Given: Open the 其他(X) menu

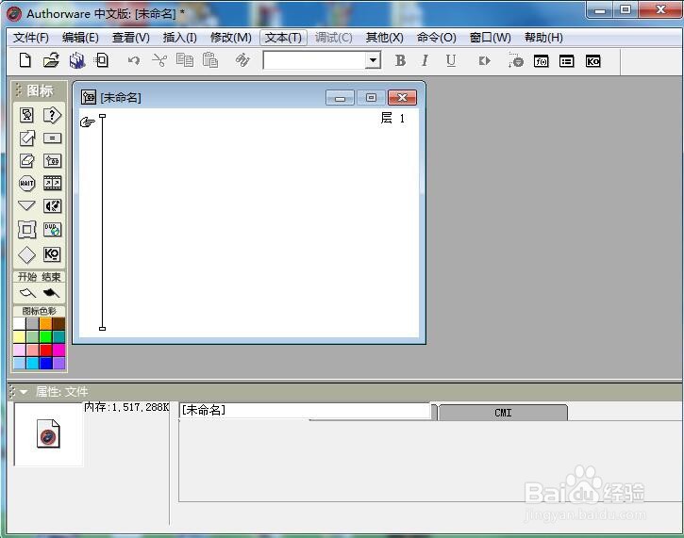Looking at the screenshot, I should (385, 38).
